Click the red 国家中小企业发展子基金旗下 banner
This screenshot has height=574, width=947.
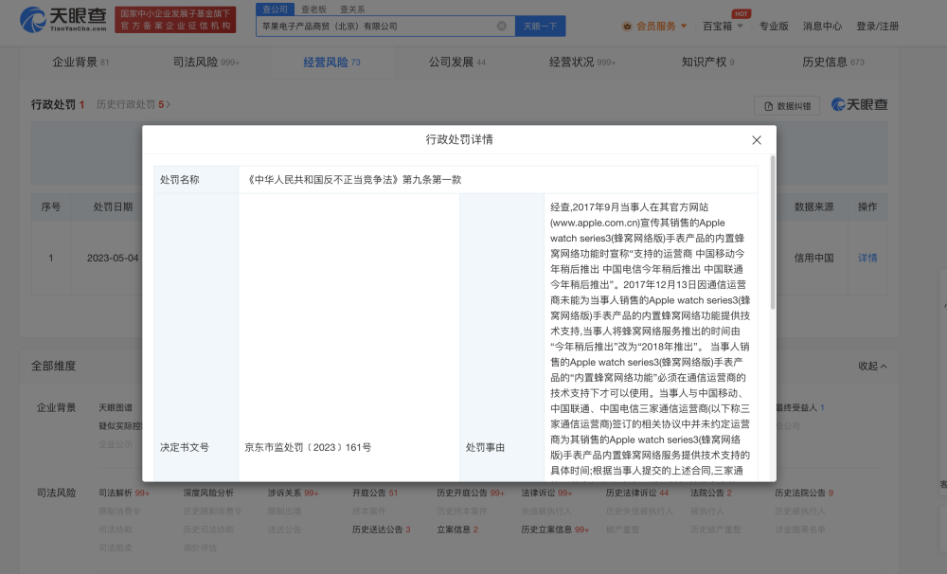[x=175, y=19]
